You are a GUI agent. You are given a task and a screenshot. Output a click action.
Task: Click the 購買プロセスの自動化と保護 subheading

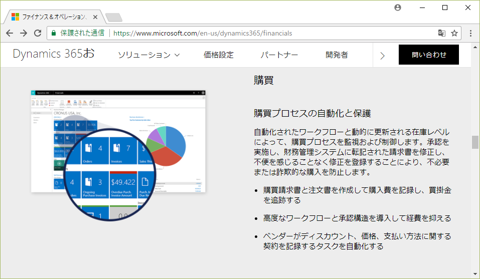point(312,113)
